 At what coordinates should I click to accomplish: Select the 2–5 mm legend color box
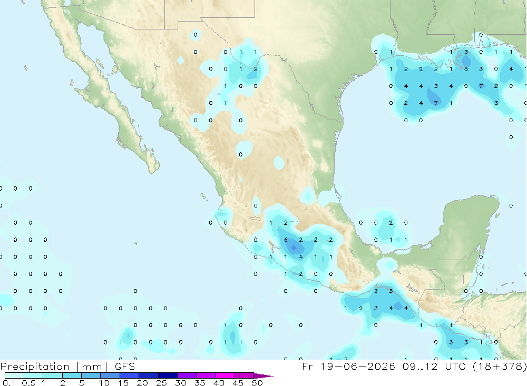pos(72,375)
